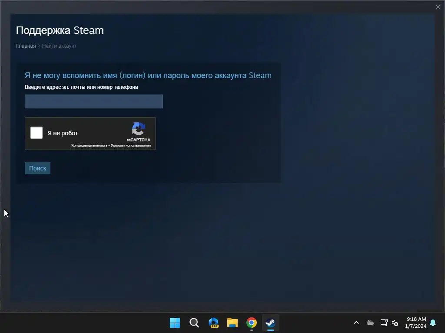Click the "Найти аккаунт" breadcrumb text
The width and height of the screenshot is (445, 333).
[x=59, y=46]
